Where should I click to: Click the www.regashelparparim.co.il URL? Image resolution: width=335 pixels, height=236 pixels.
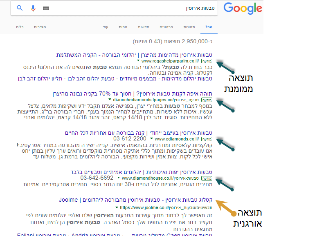[x=170, y=61]
